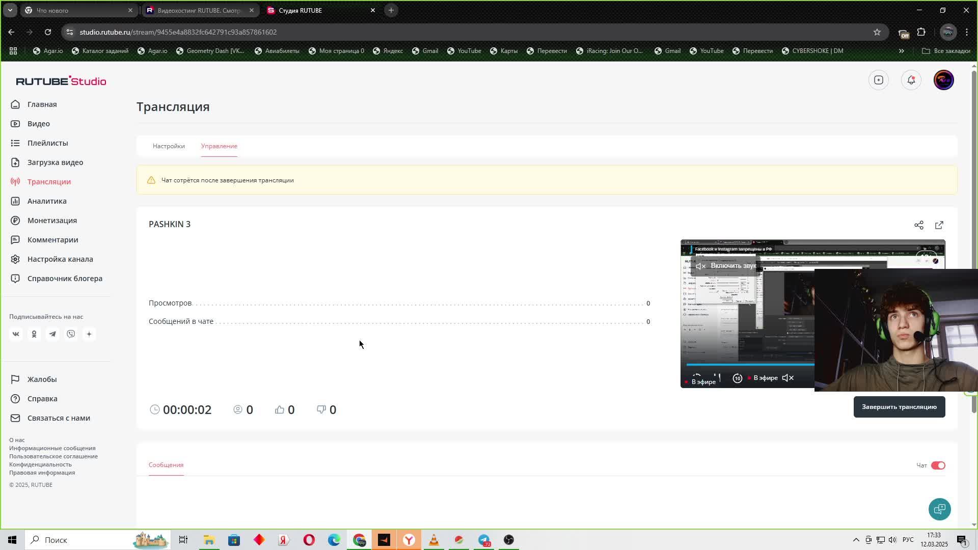Expand hidden bookmarks chevron

[x=901, y=51]
